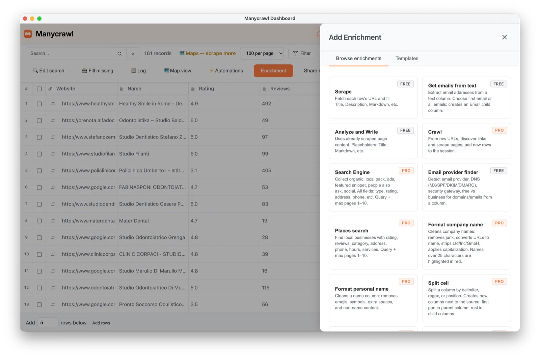Screen dimensions: 540x358
Task: Click sort icon beside Rating header
Action: pyautogui.click(x=193, y=89)
